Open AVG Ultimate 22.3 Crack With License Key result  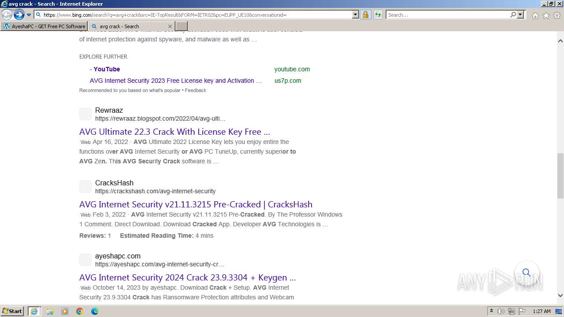click(174, 132)
